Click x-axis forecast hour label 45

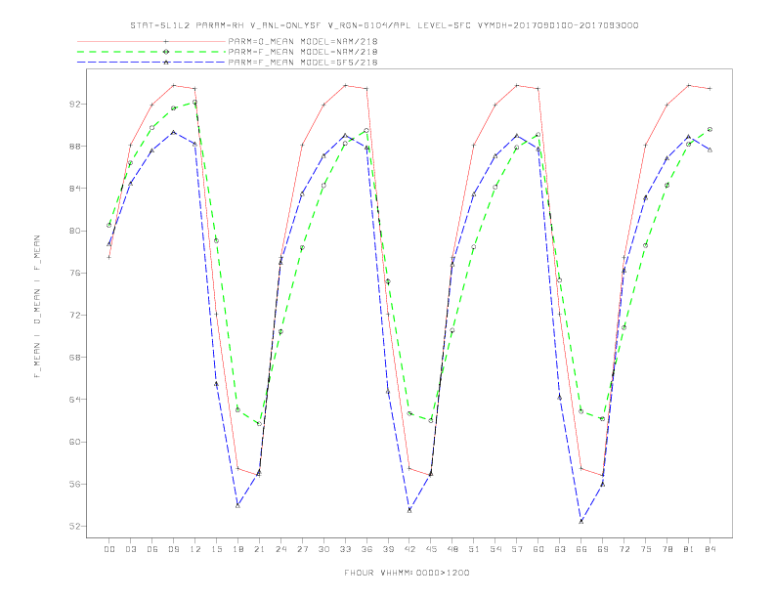(431, 549)
